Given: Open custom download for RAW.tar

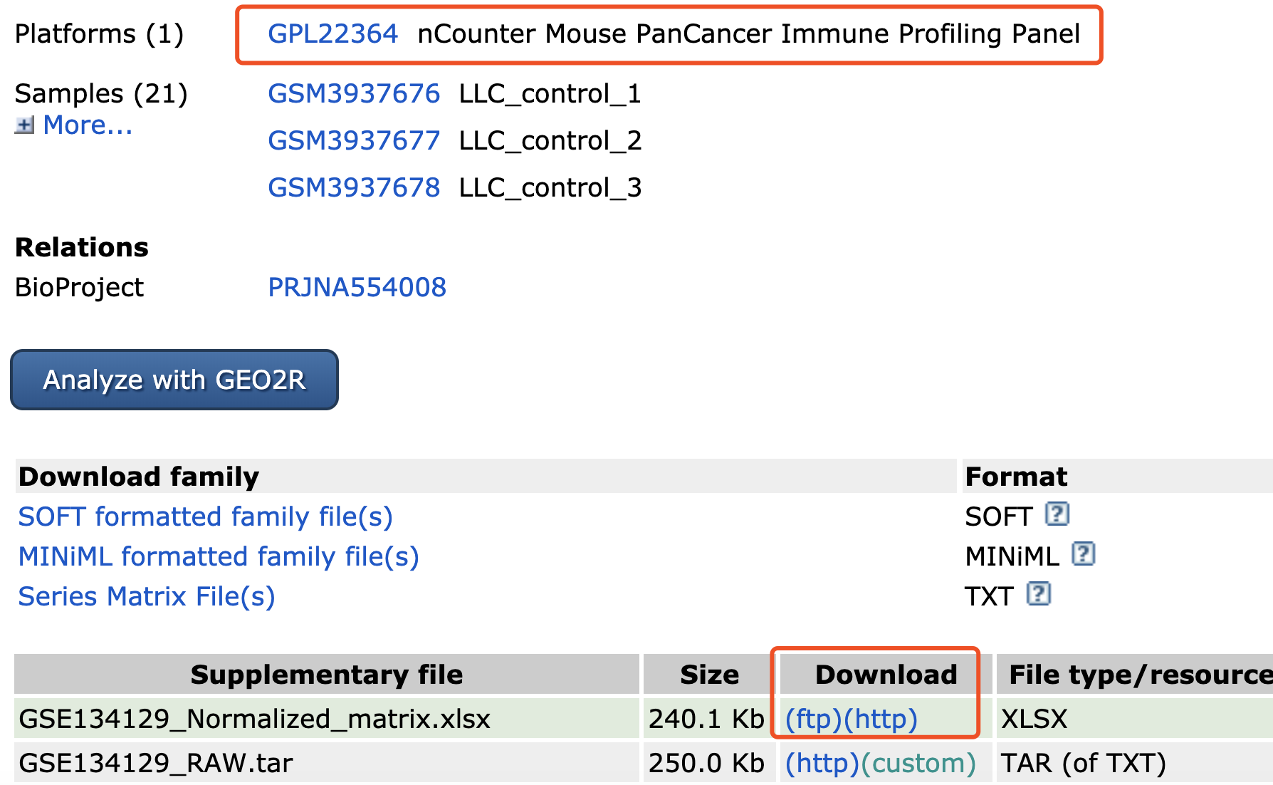Looking at the screenshot, I should point(918,763).
